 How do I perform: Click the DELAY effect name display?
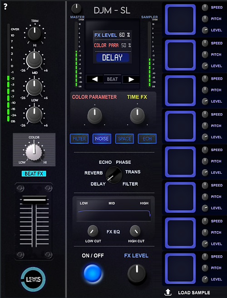(113, 57)
